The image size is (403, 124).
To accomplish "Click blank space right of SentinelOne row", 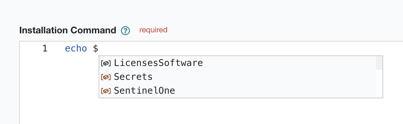I will (275, 91).
